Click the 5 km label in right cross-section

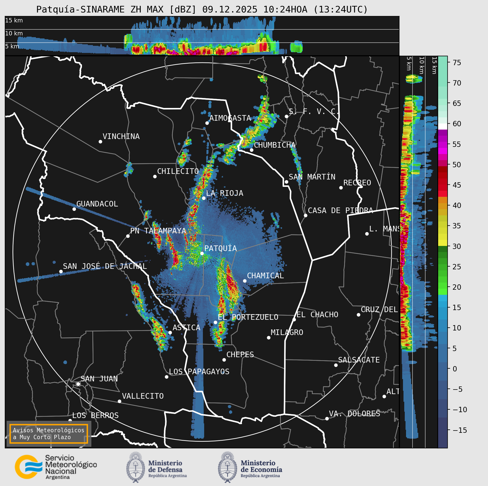point(409,63)
